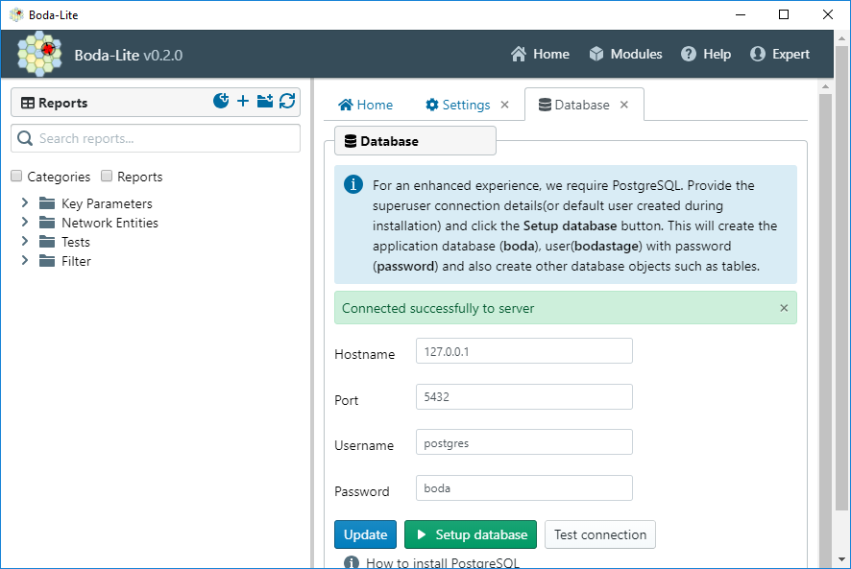Click the Reports table icon in panel header

pyautogui.click(x=27, y=103)
